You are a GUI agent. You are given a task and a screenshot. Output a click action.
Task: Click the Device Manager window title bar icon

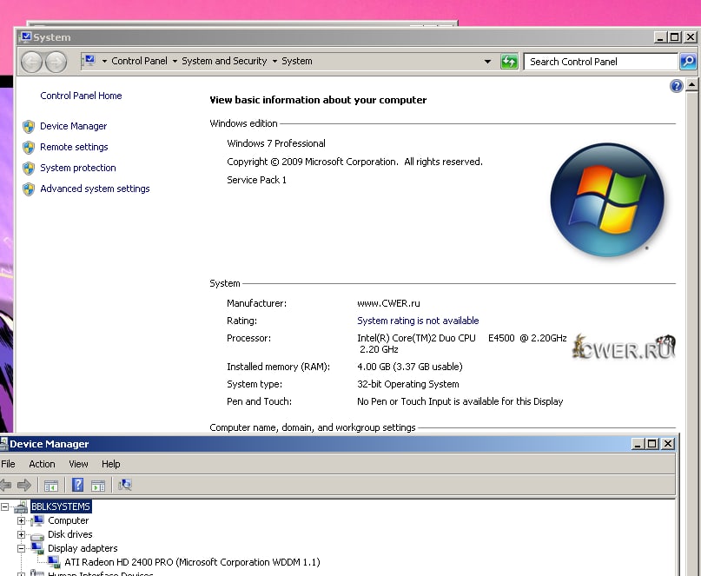click(x=3, y=444)
